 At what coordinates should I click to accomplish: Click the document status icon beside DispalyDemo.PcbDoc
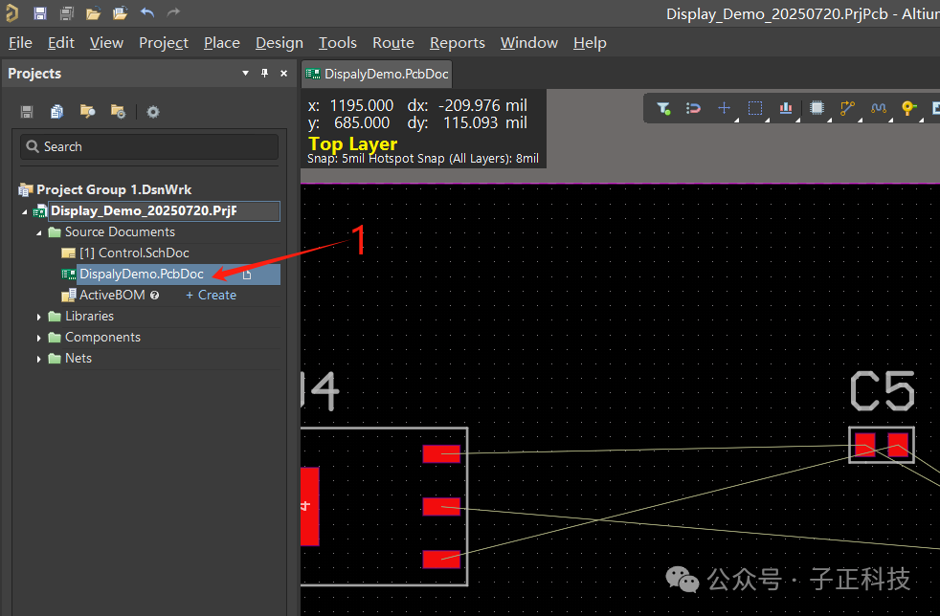(247, 275)
